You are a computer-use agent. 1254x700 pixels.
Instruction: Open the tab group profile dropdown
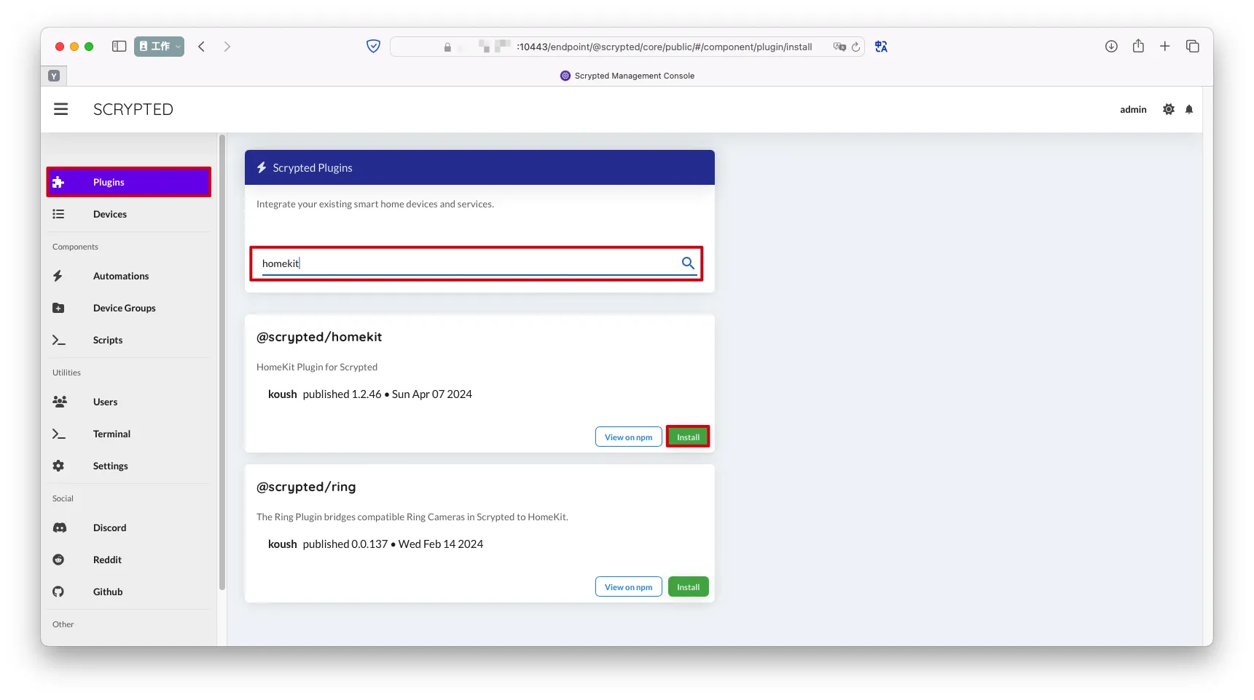click(x=159, y=47)
